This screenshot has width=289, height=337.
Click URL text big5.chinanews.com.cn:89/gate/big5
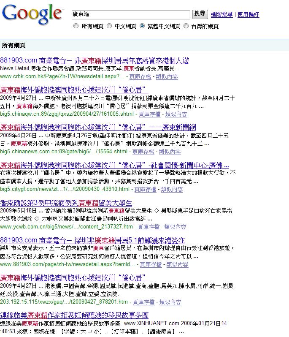click(64, 152)
